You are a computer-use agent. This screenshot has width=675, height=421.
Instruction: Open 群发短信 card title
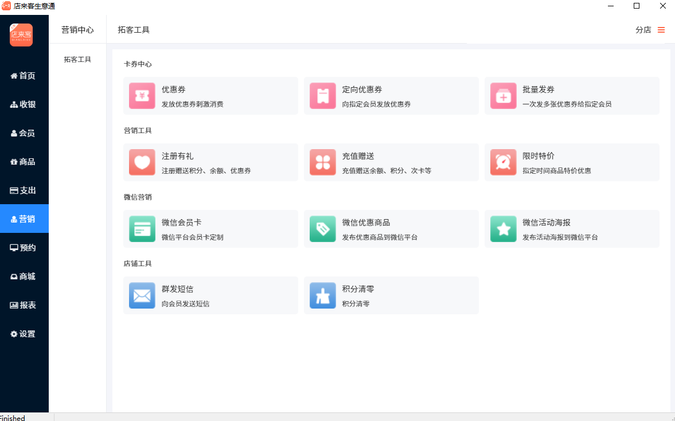[177, 289]
